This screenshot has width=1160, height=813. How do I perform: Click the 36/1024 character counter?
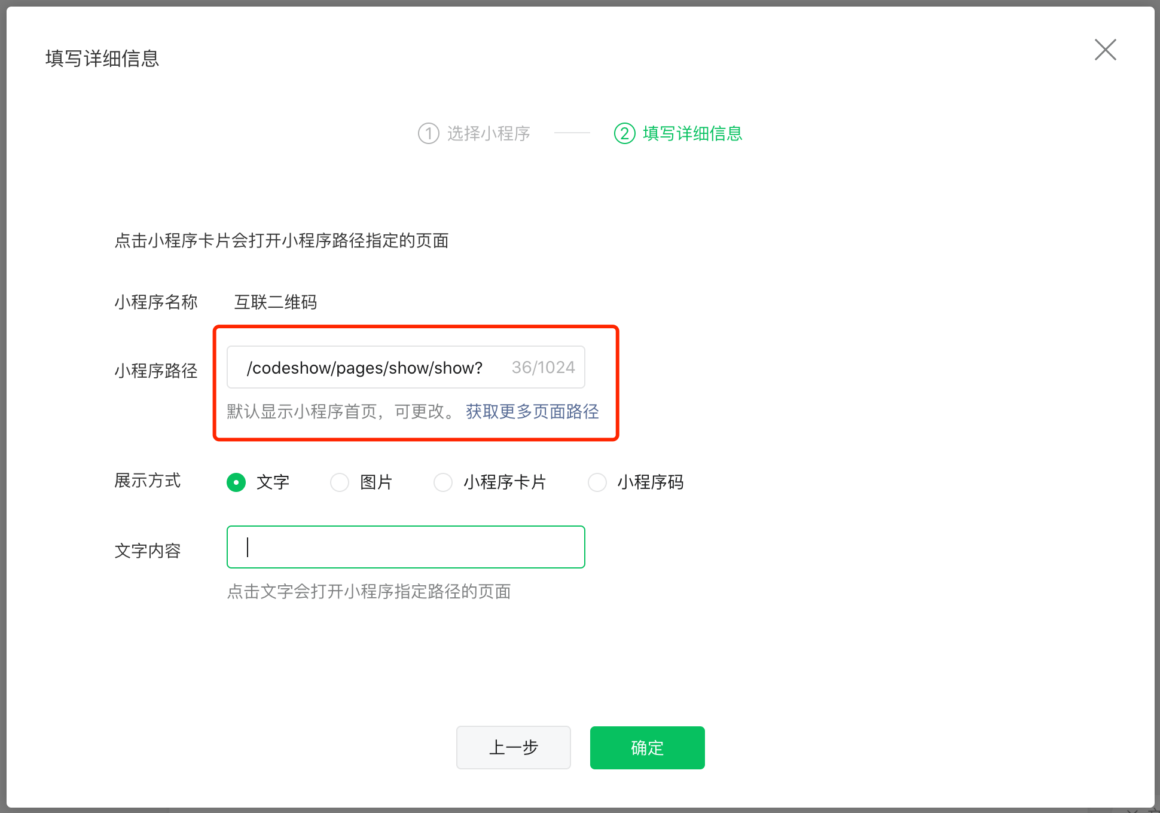(x=543, y=368)
